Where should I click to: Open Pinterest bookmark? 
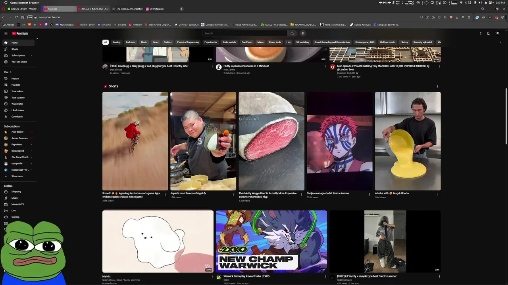[x=135, y=25]
